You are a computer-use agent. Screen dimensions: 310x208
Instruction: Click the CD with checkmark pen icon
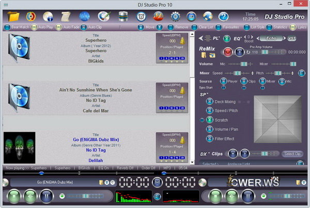[x=104, y=17]
